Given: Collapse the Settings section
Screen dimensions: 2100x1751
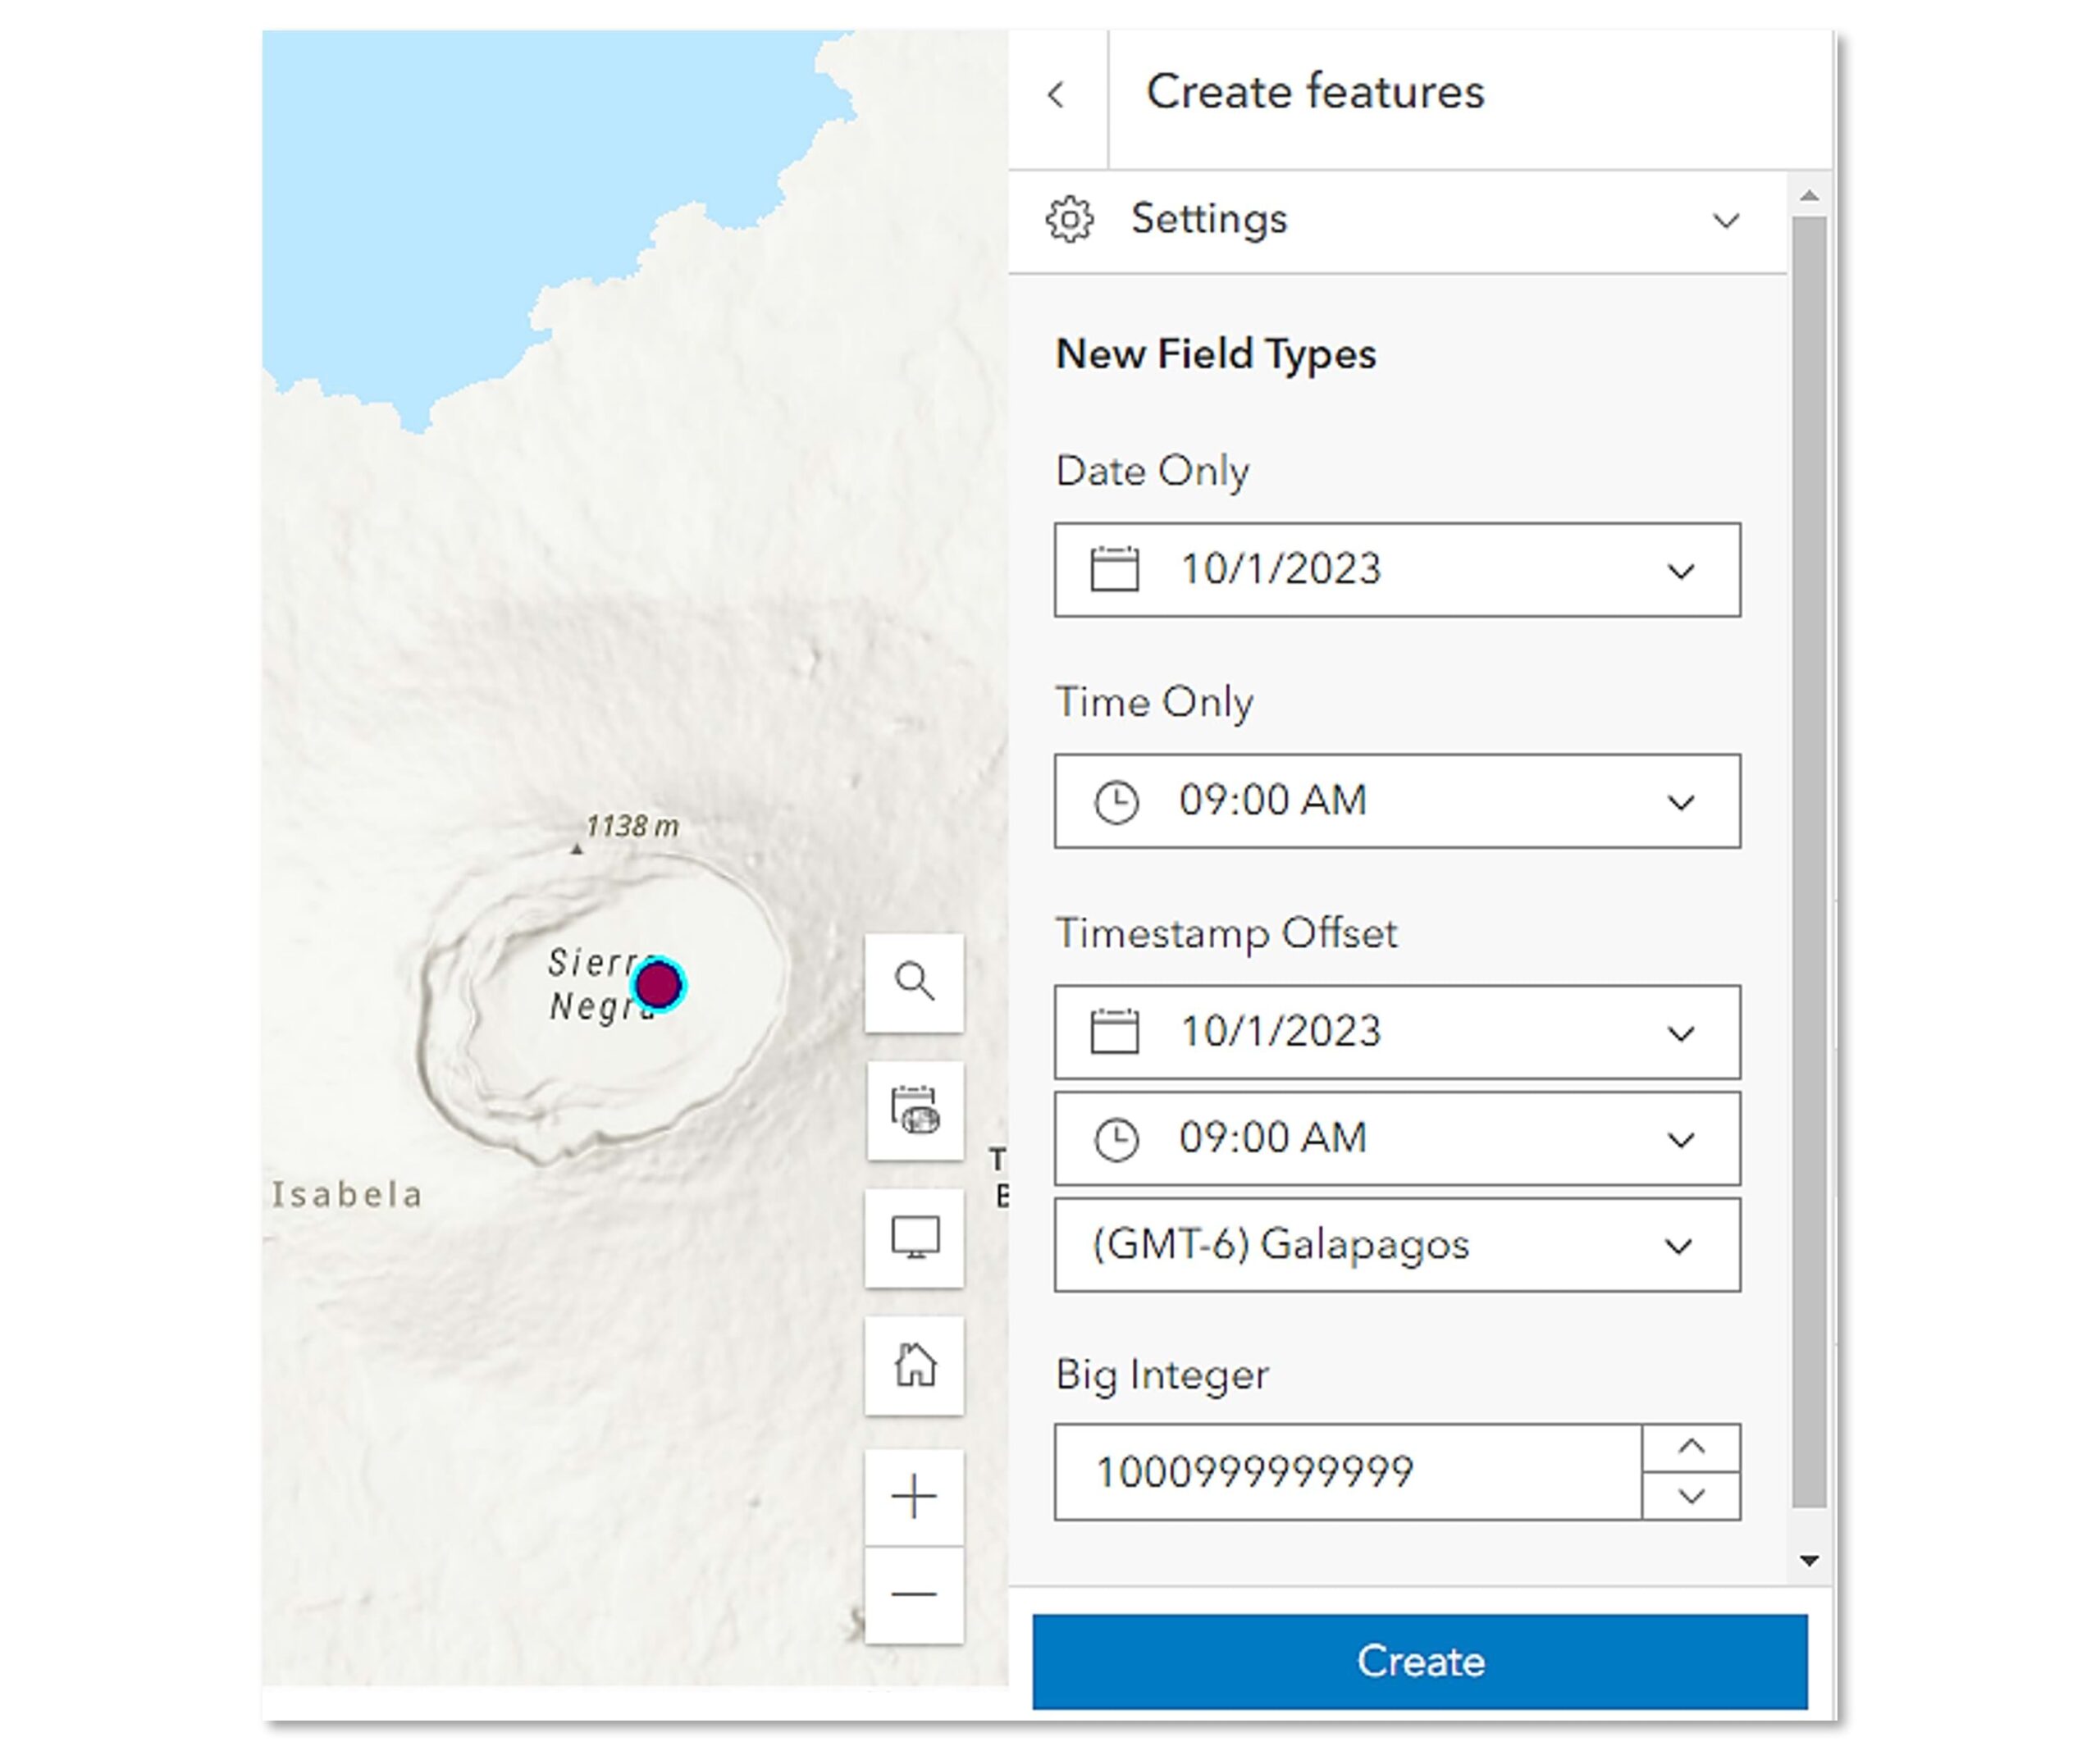Looking at the screenshot, I should coord(1725,219).
